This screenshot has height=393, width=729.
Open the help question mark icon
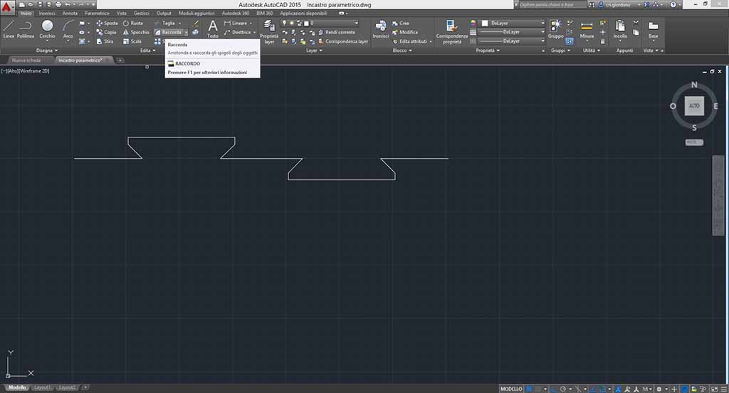pyautogui.click(x=673, y=4)
